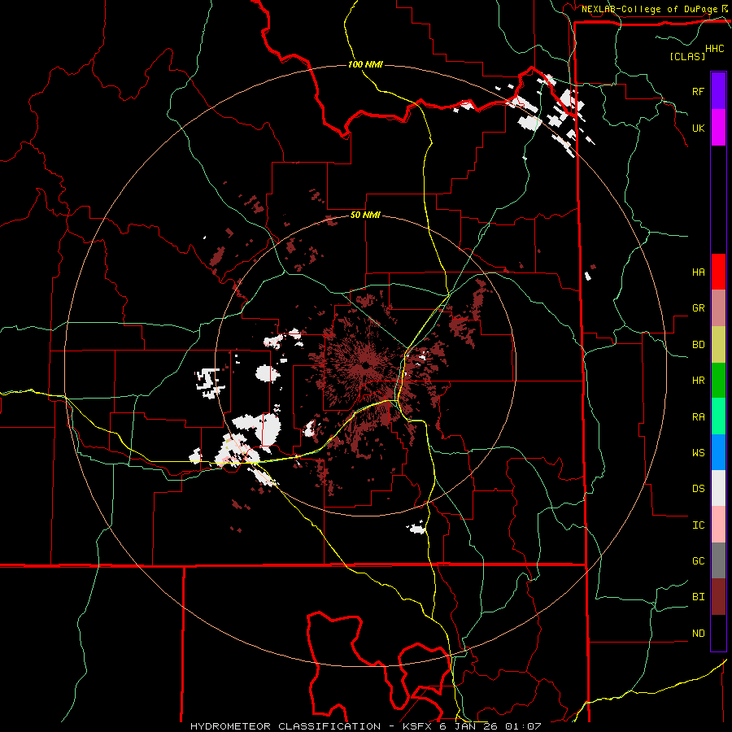
Task: Click the ND legend label
Action: [698, 634]
